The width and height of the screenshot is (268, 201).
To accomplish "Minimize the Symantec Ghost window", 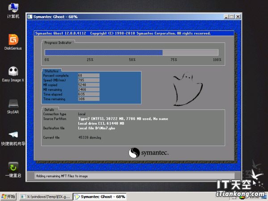I will pos(226,17).
